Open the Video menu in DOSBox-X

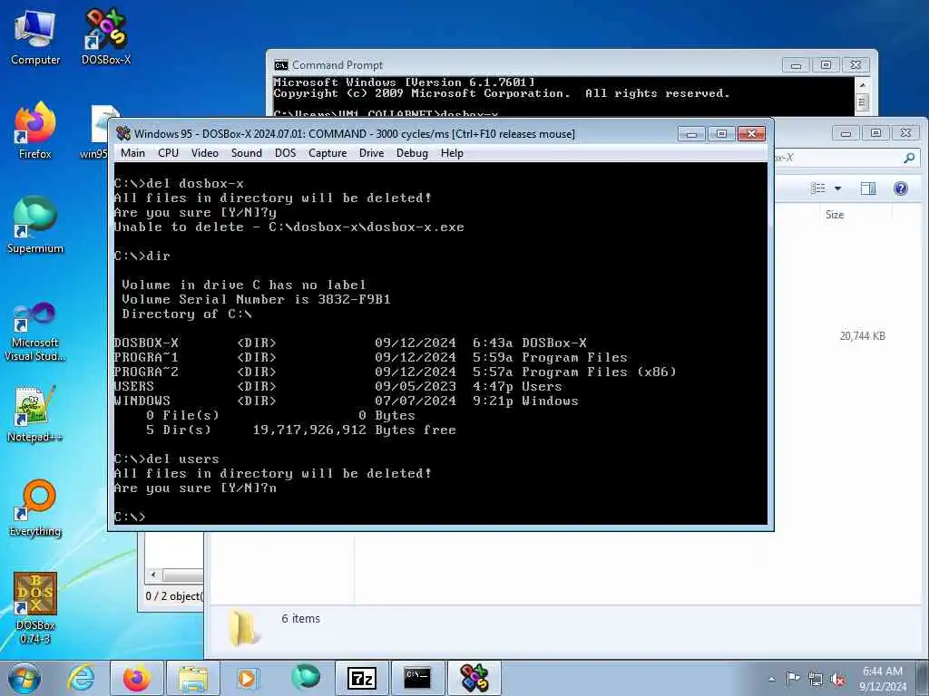click(x=205, y=153)
